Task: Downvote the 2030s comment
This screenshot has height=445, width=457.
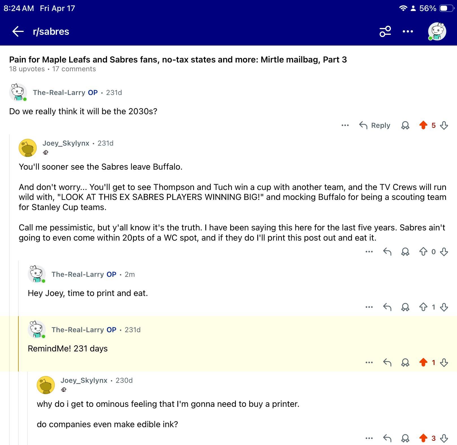Action: 444,125
